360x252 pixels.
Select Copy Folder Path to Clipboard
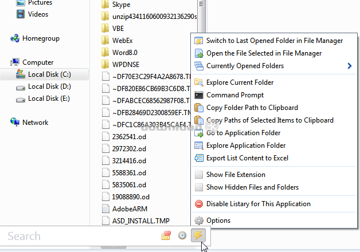click(x=252, y=108)
